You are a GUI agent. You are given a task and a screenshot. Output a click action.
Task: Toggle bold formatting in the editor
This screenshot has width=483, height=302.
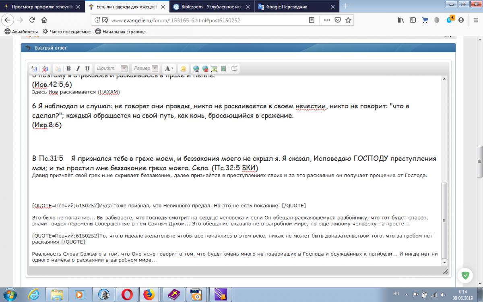click(x=69, y=68)
